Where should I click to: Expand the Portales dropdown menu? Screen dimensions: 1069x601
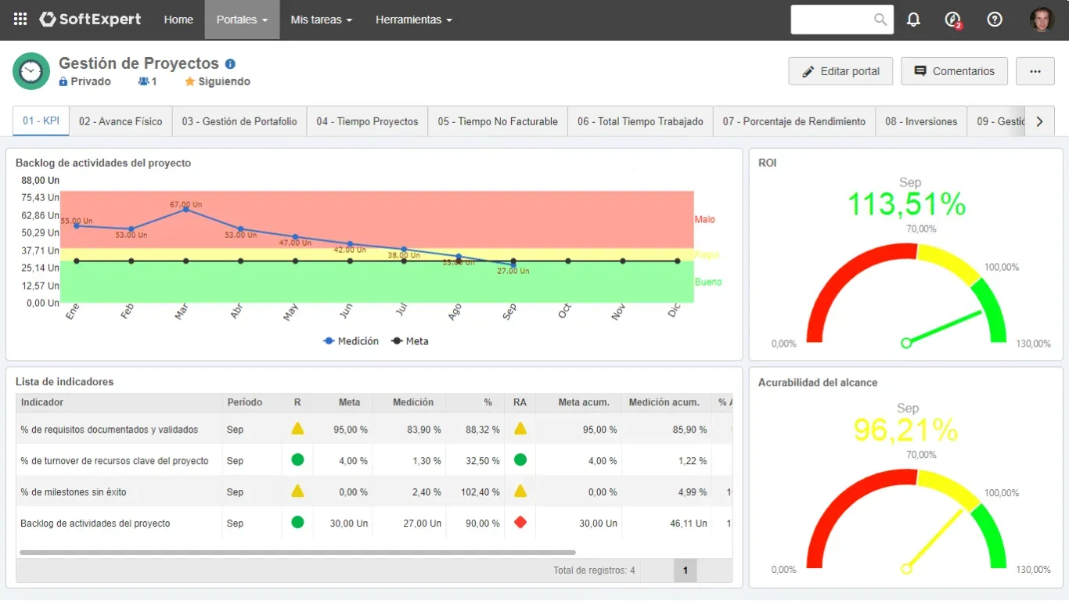[242, 20]
